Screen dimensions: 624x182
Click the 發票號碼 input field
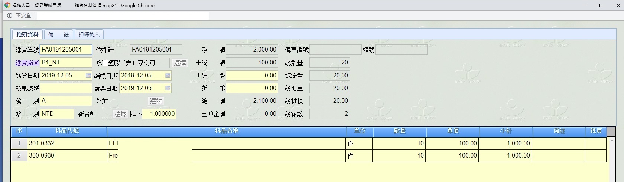tap(66, 88)
